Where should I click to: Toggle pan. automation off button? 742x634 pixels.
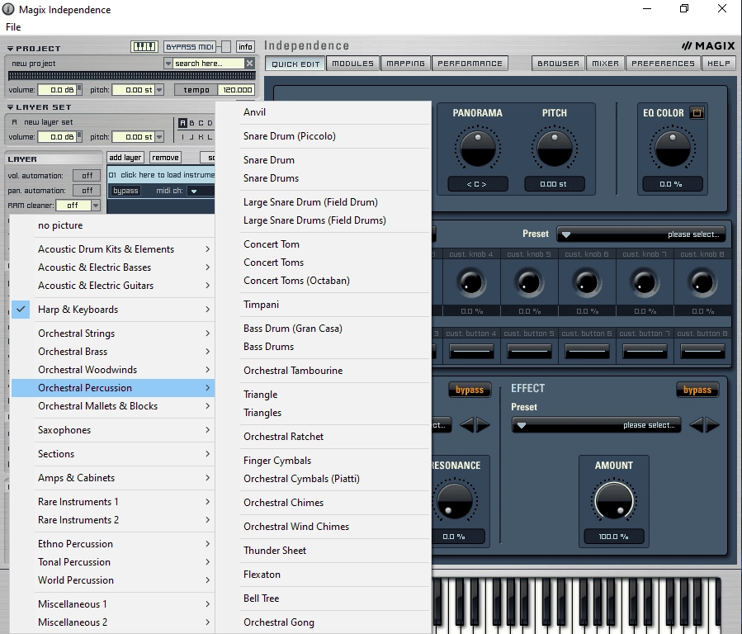click(87, 190)
